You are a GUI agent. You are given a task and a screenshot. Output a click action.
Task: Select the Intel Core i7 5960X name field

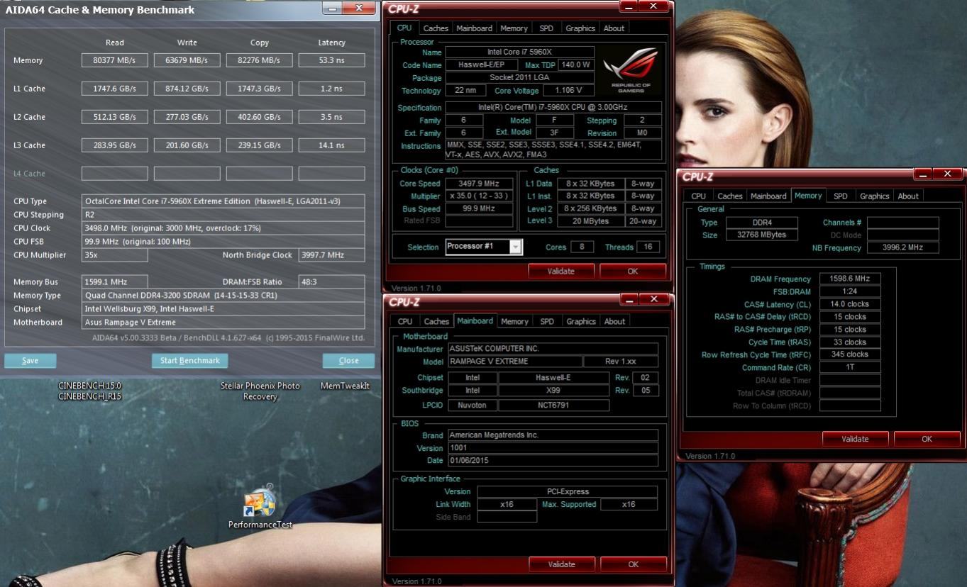click(519, 52)
